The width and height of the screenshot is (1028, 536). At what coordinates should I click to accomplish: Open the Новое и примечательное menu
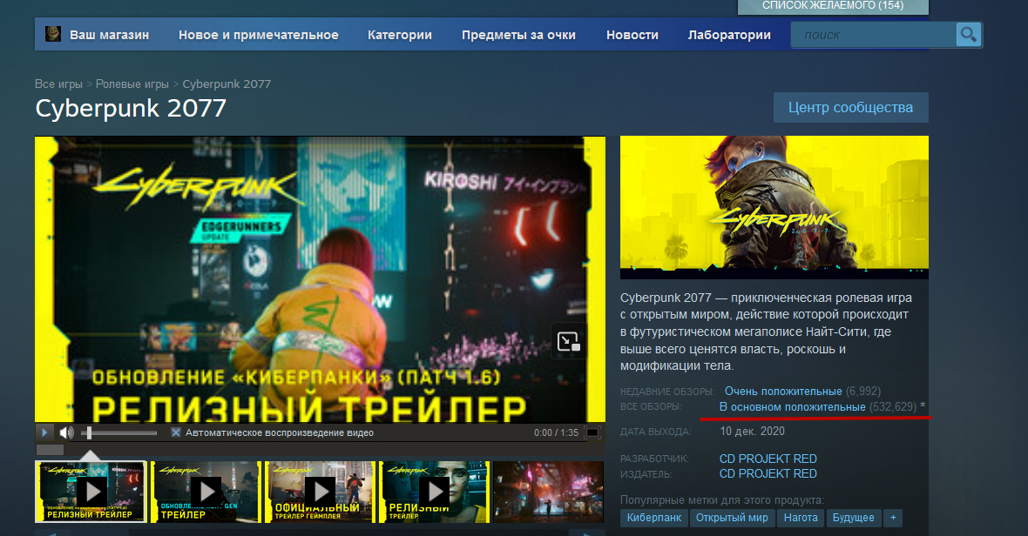(x=259, y=35)
